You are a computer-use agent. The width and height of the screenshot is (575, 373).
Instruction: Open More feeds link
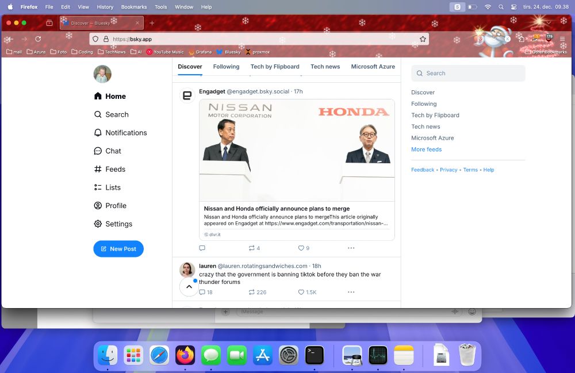point(427,149)
